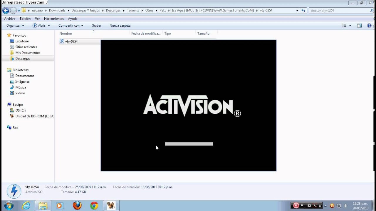
Task: Open the recent locations history dropdown
Action: [19, 11]
